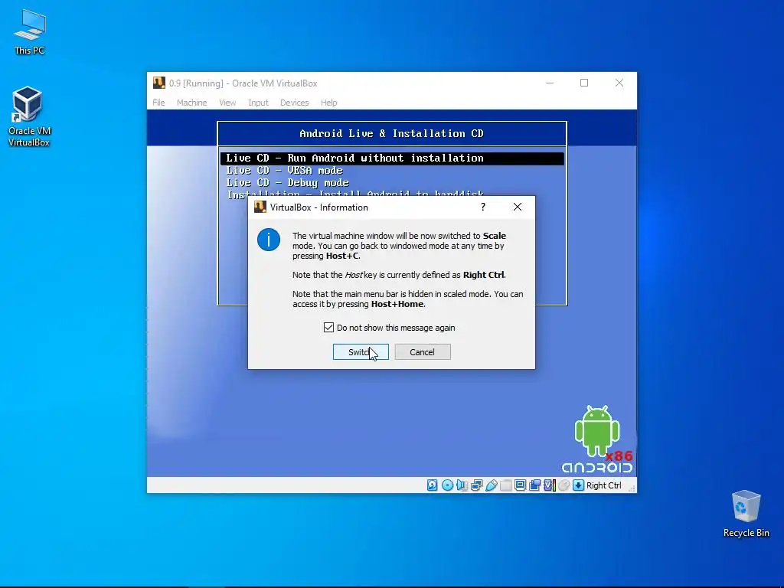Click the hard disk activity status icon
This screenshot has width=784, height=588.
point(432,485)
